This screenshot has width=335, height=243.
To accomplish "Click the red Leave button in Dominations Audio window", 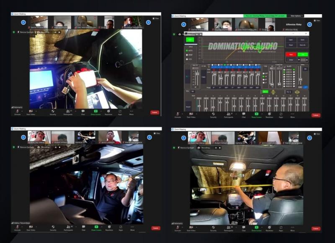I will [316, 115].
